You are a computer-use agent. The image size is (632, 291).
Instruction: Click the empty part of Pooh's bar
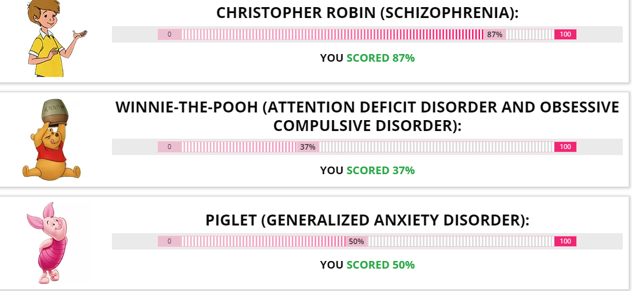click(436, 147)
